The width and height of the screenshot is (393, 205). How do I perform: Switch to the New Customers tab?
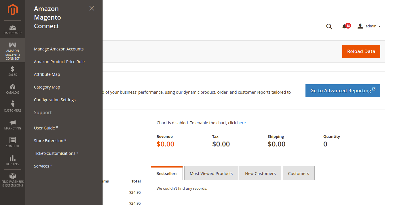[x=260, y=173]
